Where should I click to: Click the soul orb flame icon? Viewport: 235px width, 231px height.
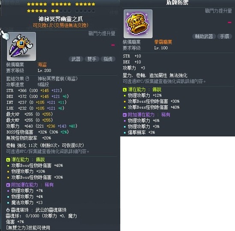[x=8, y=210]
